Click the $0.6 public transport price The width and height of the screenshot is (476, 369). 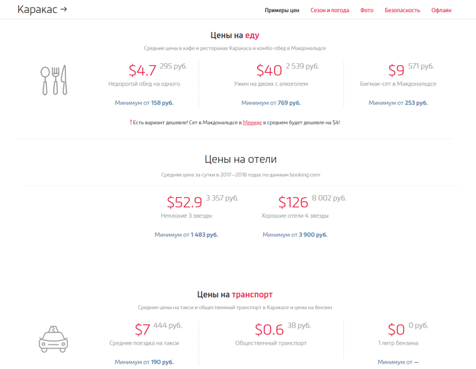point(269,330)
